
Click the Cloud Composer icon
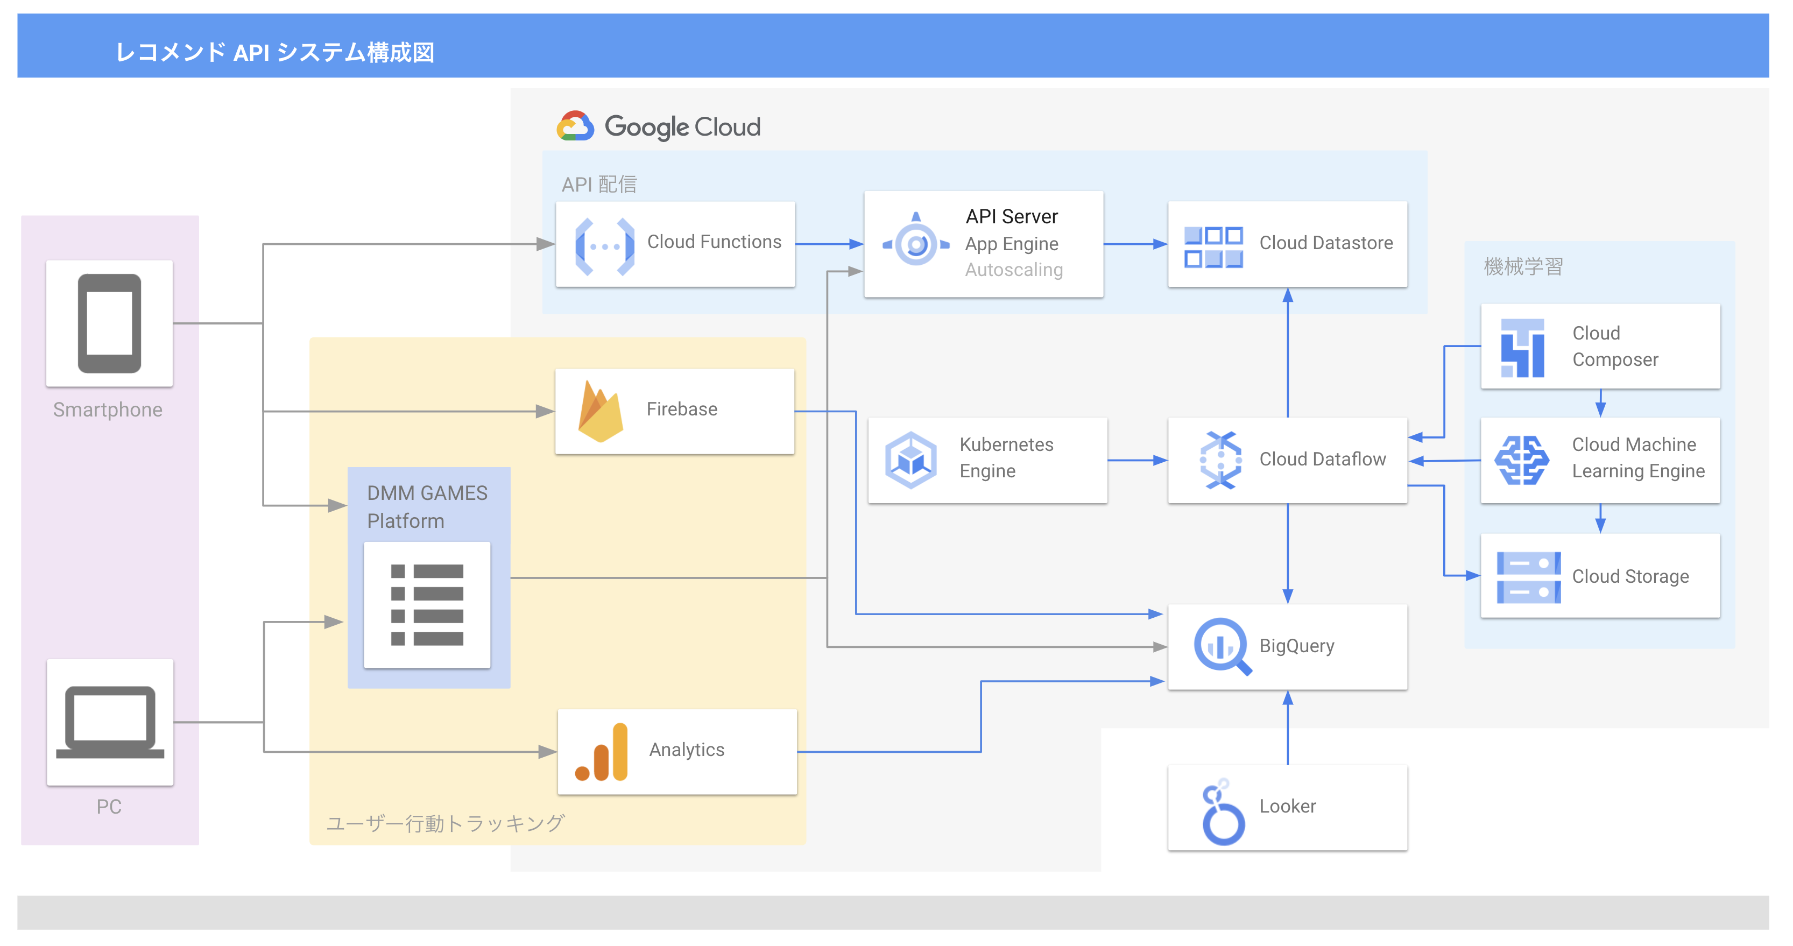pos(1522,348)
